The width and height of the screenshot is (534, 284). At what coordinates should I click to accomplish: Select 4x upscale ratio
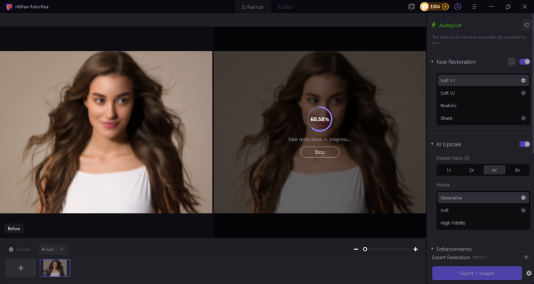pos(494,170)
